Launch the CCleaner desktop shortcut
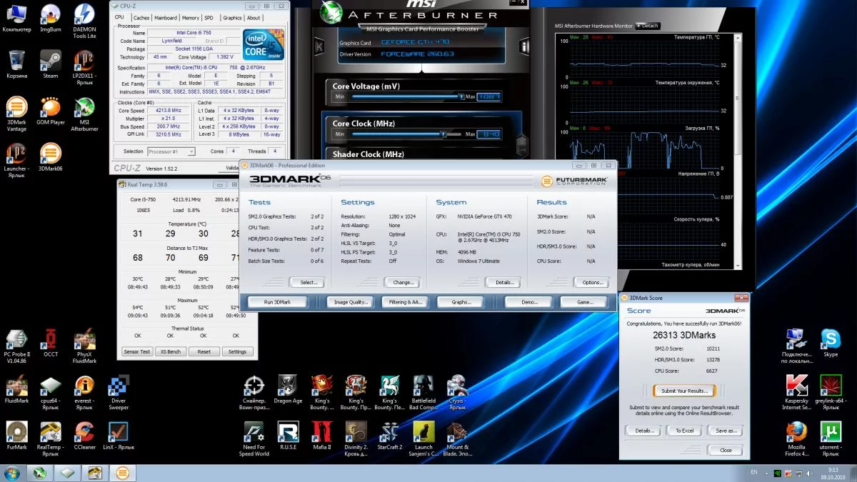Viewport: 857px width, 482px height. 84,431
